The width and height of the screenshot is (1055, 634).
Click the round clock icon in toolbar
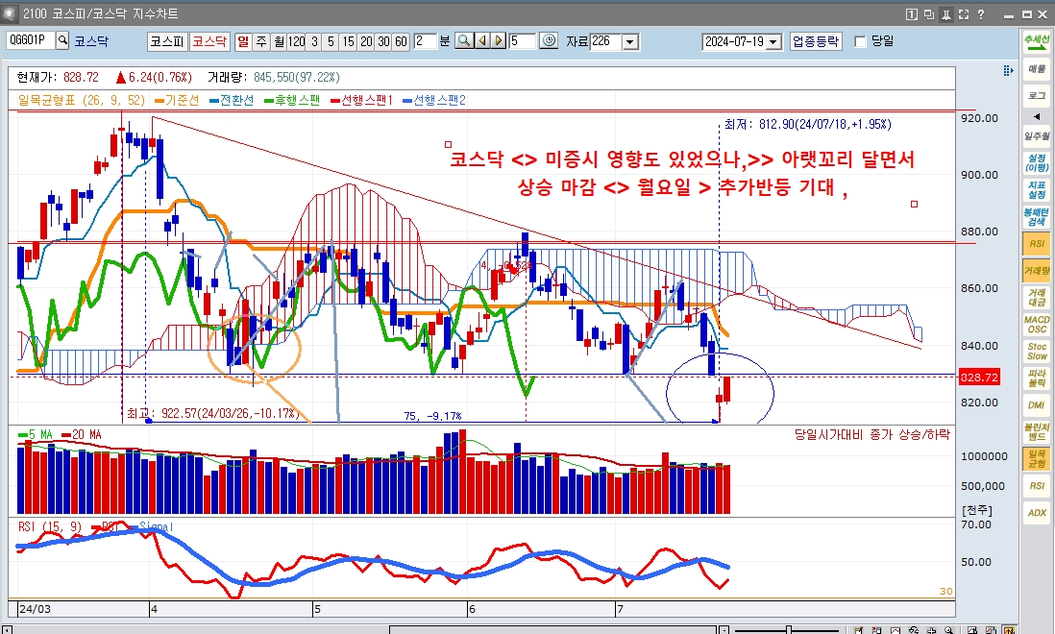[x=549, y=41]
